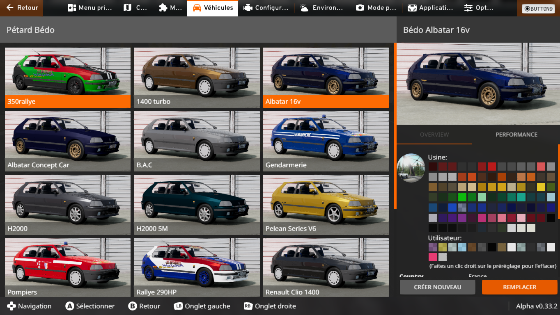Click the Navigation d-pad hint
The height and width of the screenshot is (315, 560).
point(30,306)
